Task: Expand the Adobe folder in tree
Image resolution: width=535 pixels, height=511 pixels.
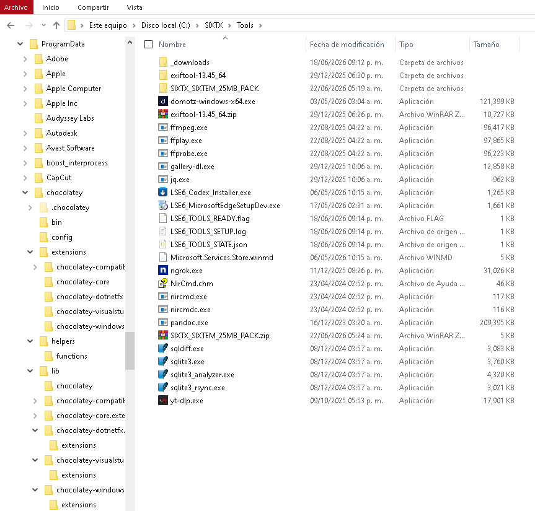Action: click(25, 59)
